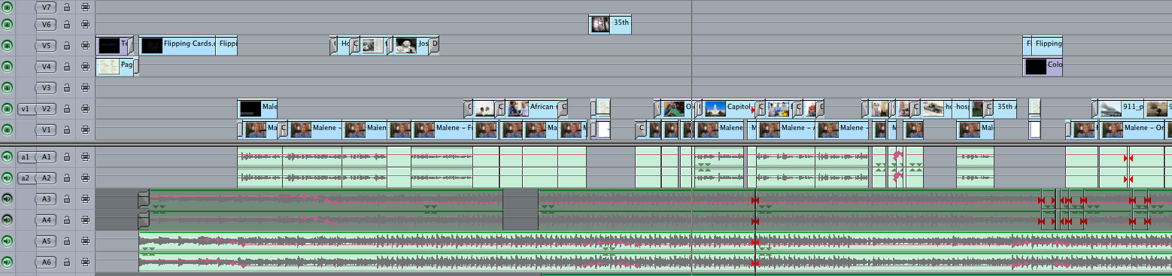Toggle Auto Select on track A3
This screenshot has width=1172, height=276.
pyautogui.click(x=85, y=199)
